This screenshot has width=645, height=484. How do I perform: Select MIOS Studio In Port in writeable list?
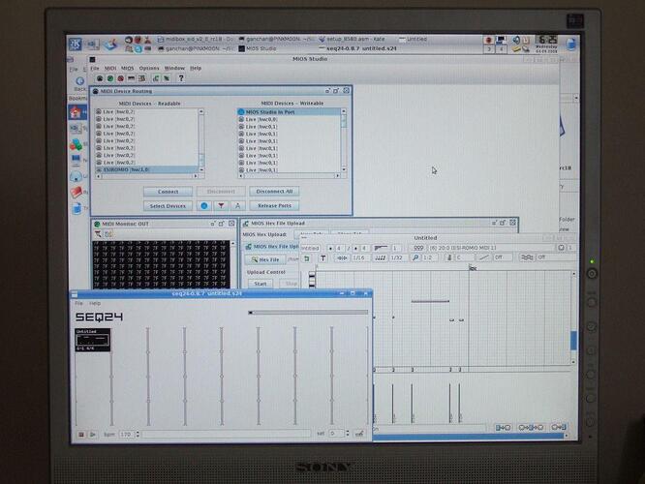tap(289, 112)
